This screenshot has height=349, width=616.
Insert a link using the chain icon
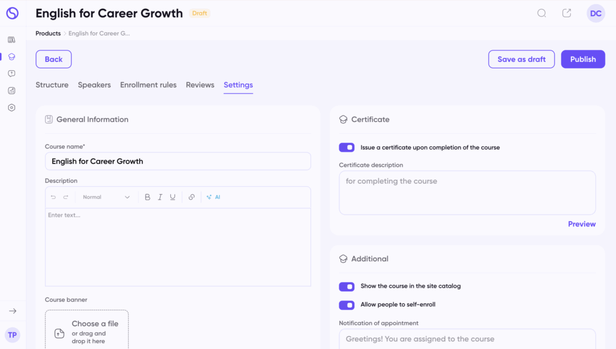coord(191,197)
